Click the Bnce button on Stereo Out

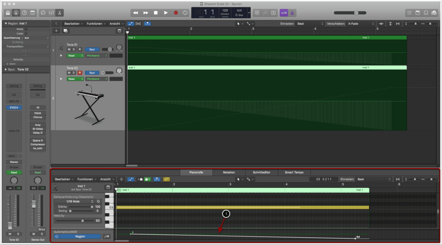41,229
